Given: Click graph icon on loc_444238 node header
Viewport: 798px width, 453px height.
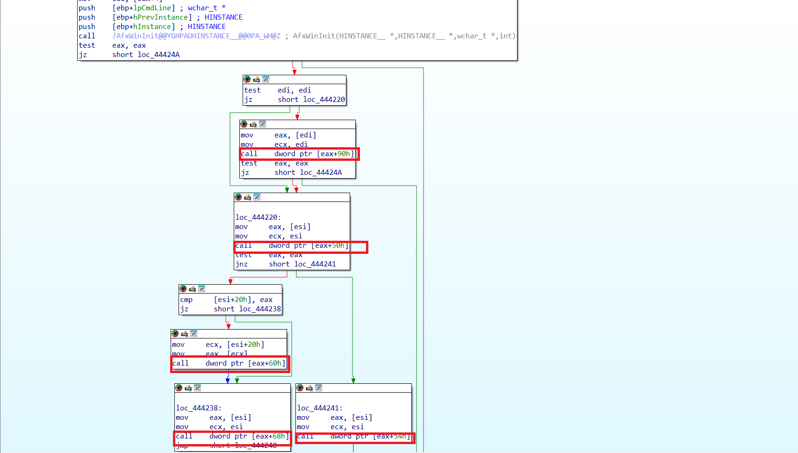Looking at the screenshot, I should pos(197,388).
